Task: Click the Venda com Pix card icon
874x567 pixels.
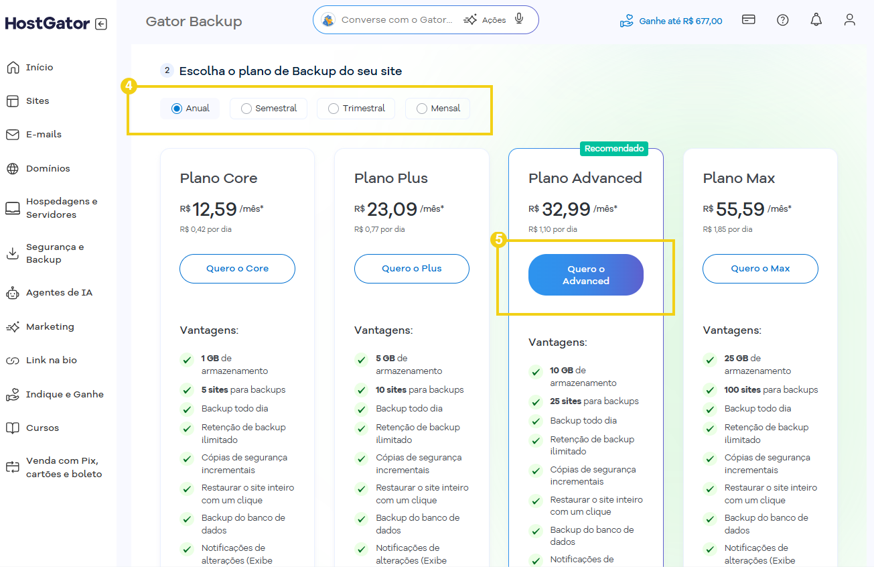Action: (x=13, y=467)
